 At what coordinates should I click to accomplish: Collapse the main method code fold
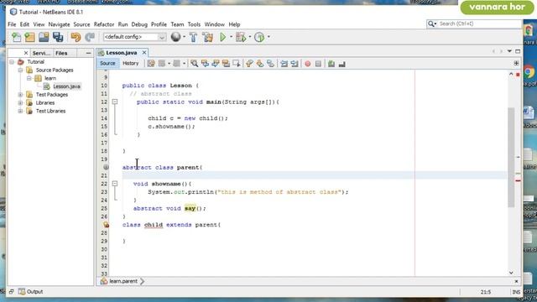(115, 102)
